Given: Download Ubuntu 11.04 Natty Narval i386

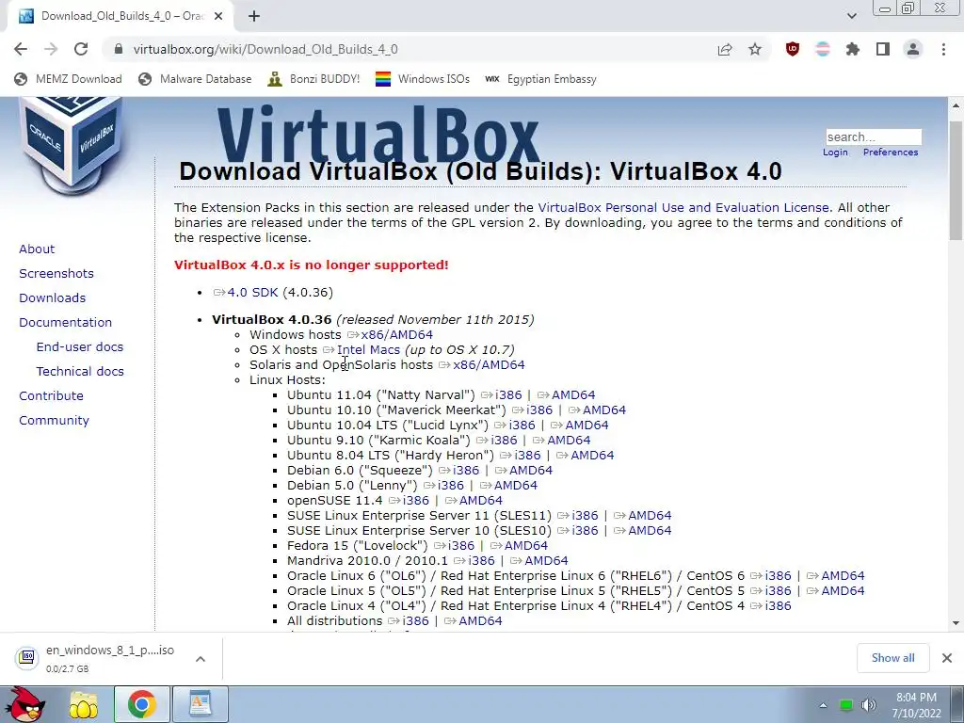Looking at the screenshot, I should pyautogui.click(x=508, y=395).
